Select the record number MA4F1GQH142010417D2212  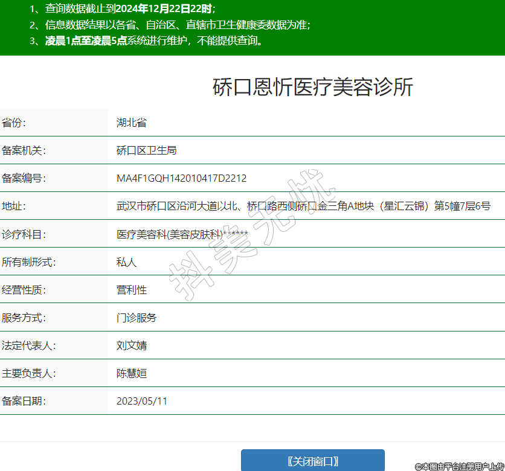(x=181, y=179)
